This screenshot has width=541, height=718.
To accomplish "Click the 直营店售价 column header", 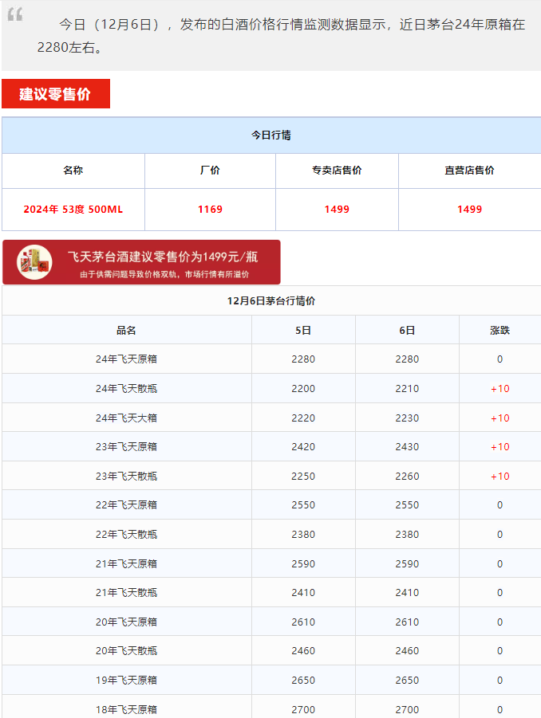I will (469, 171).
